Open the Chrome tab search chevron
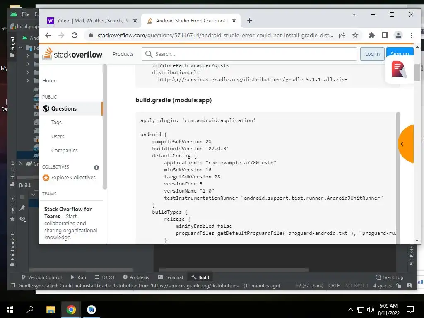 pos(354,14)
